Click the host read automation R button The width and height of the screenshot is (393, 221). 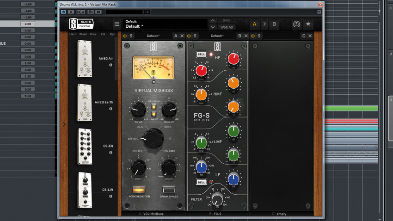79,12
